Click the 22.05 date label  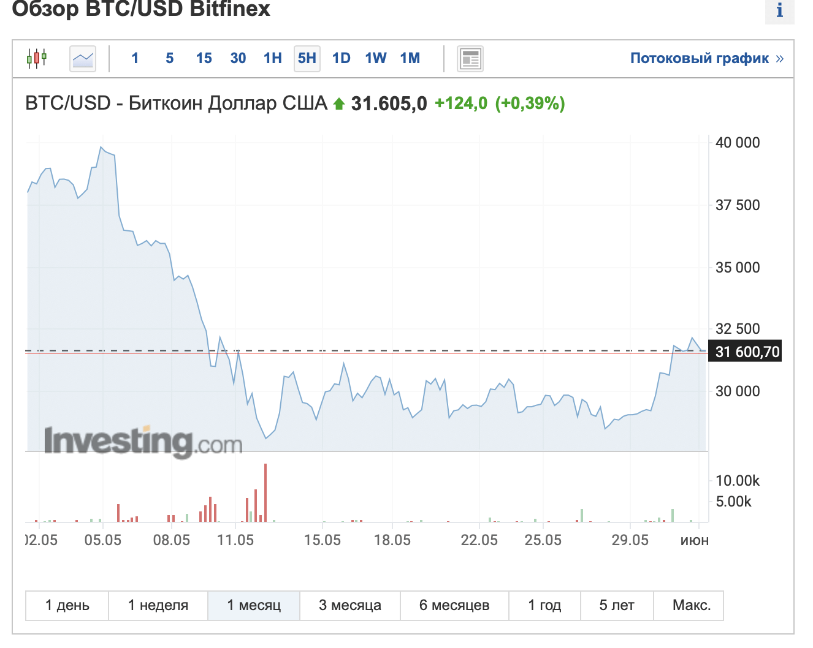click(479, 540)
